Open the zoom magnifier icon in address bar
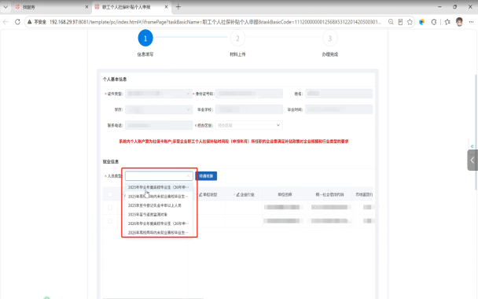478x299 pixels. click(391, 22)
